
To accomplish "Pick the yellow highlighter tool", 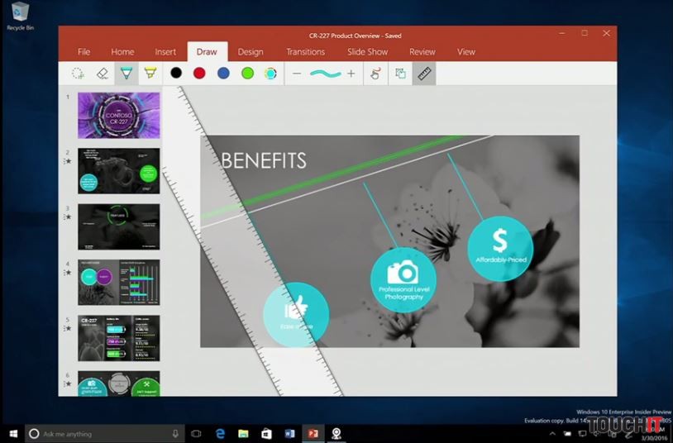I will click(150, 74).
